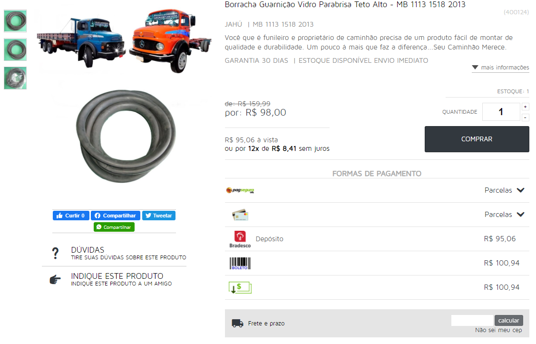Click the calcular shipping button
This screenshot has height=344, width=536.
509,320
